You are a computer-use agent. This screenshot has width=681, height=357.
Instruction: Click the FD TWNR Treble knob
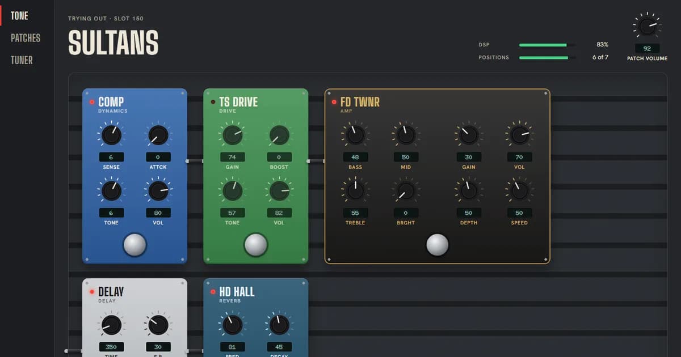(x=355, y=190)
